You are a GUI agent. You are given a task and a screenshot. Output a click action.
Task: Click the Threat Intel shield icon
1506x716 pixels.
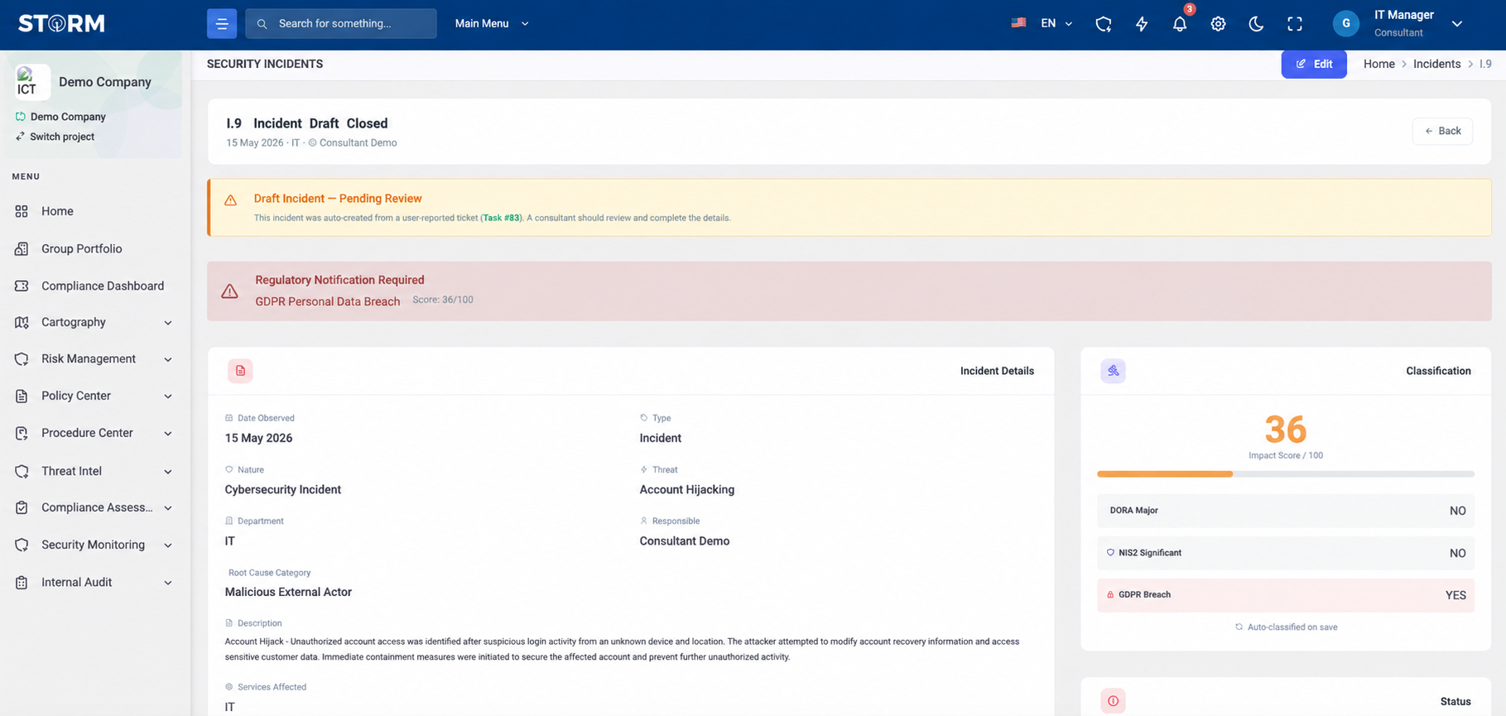(22, 471)
